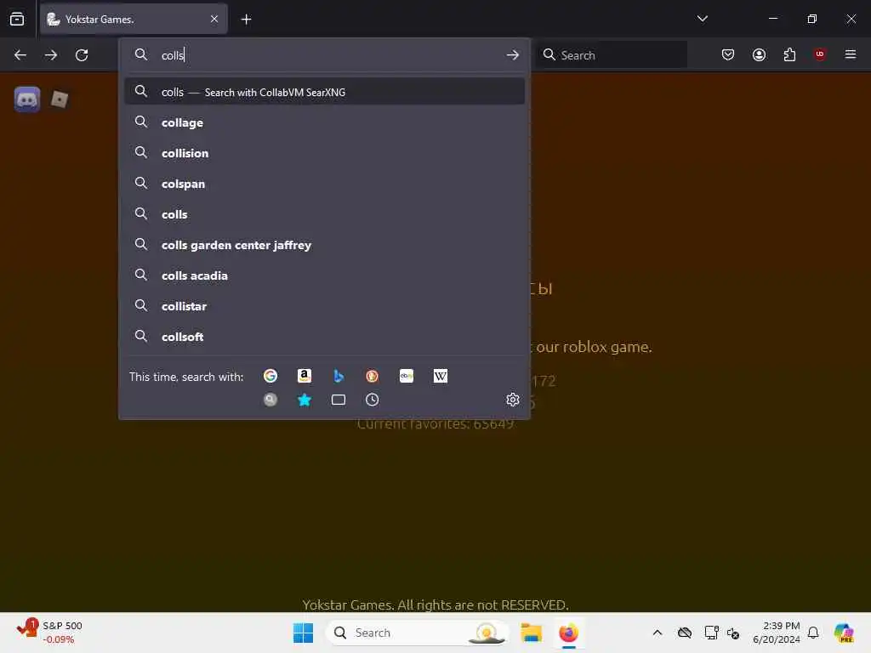The width and height of the screenshot is (871, 653).
Task: Close the Yokstar Games tab
Action: point(214,19)
